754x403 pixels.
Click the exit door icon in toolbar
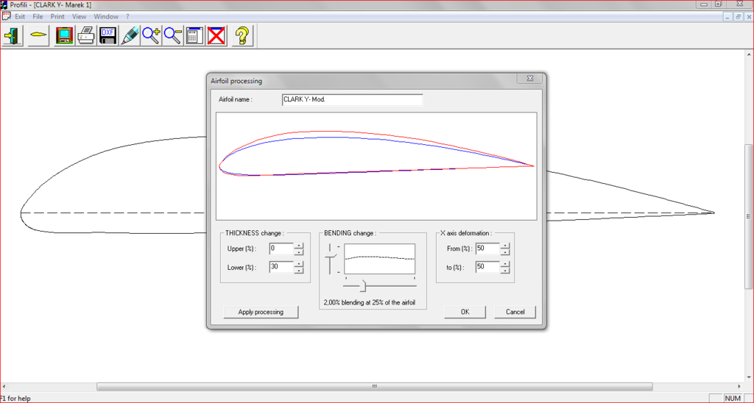[13, 35]
